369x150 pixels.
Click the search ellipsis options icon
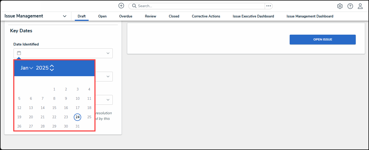[x=268, y=6]
